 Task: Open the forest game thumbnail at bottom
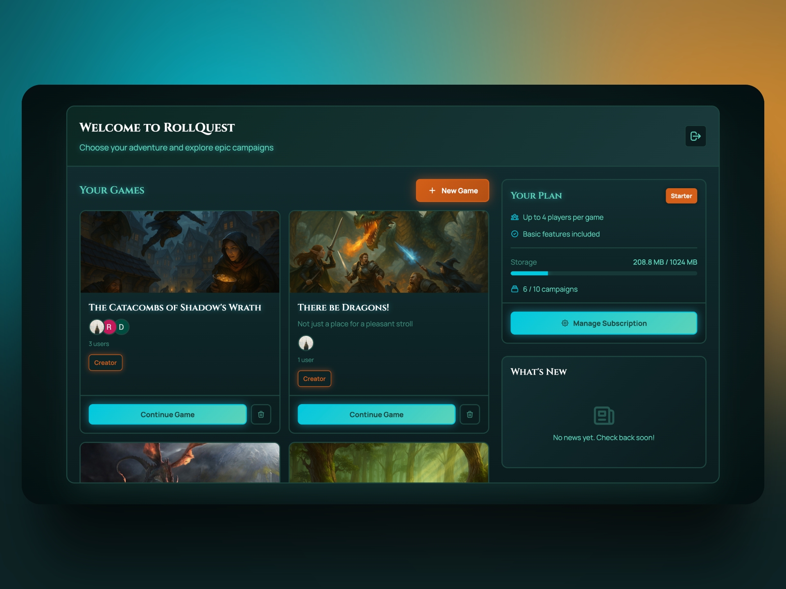[388, 462]
